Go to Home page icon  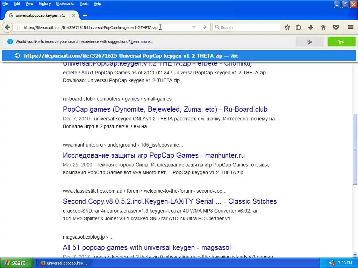[323, 27]
